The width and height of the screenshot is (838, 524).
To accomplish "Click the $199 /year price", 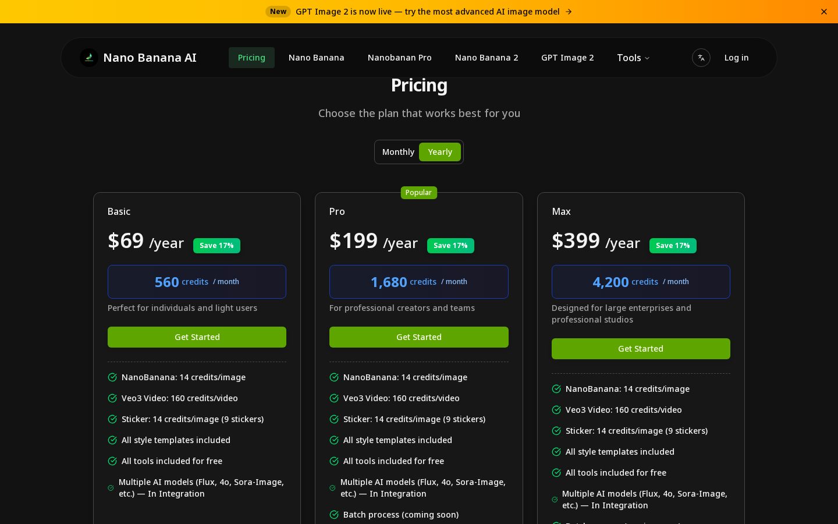I will (374, 241).
